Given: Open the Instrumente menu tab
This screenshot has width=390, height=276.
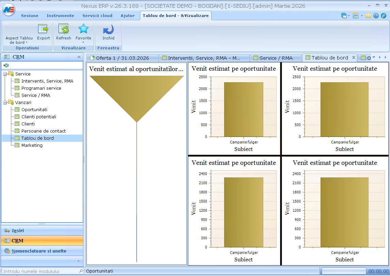Looking at the screenshot, I should 60,16.
